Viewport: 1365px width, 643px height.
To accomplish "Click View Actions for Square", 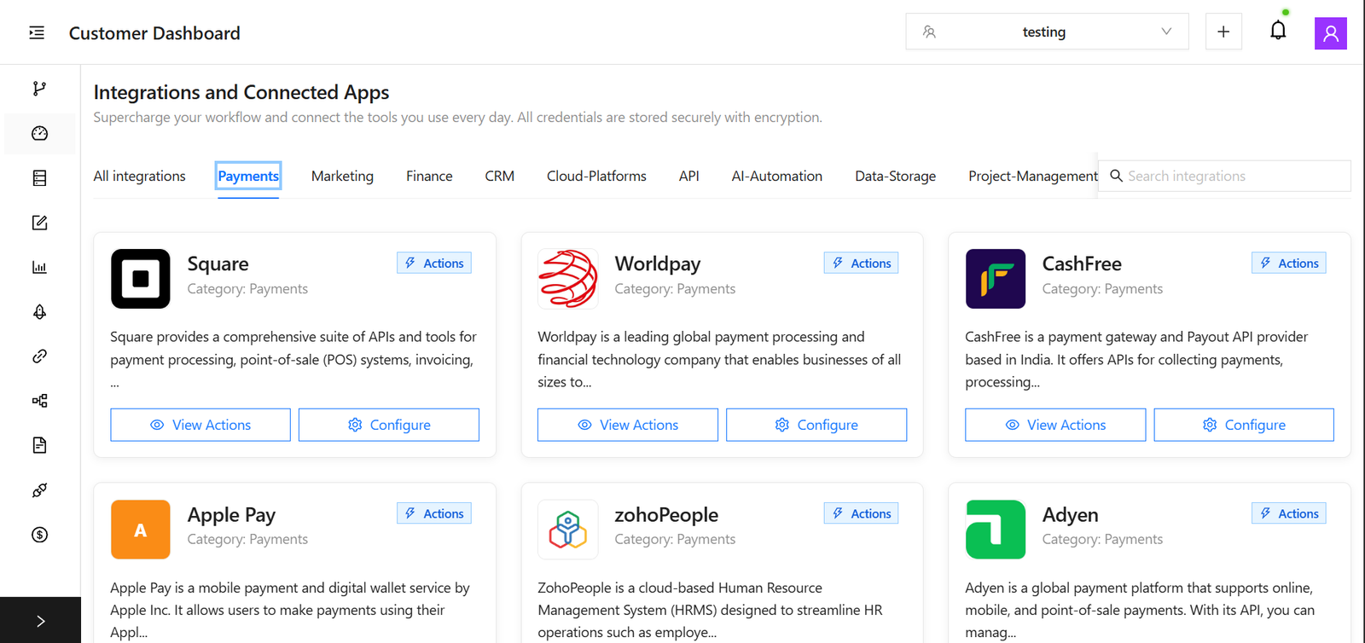I will (x=200, y=425).
